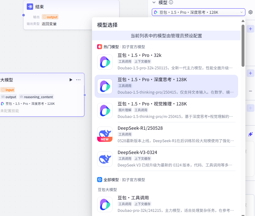Image resolution: width=255 pixels, height=216 pixels.
Task: Select model 豆包·1.5·Pro·深度思考·128K in list
Action: point(166,86)
